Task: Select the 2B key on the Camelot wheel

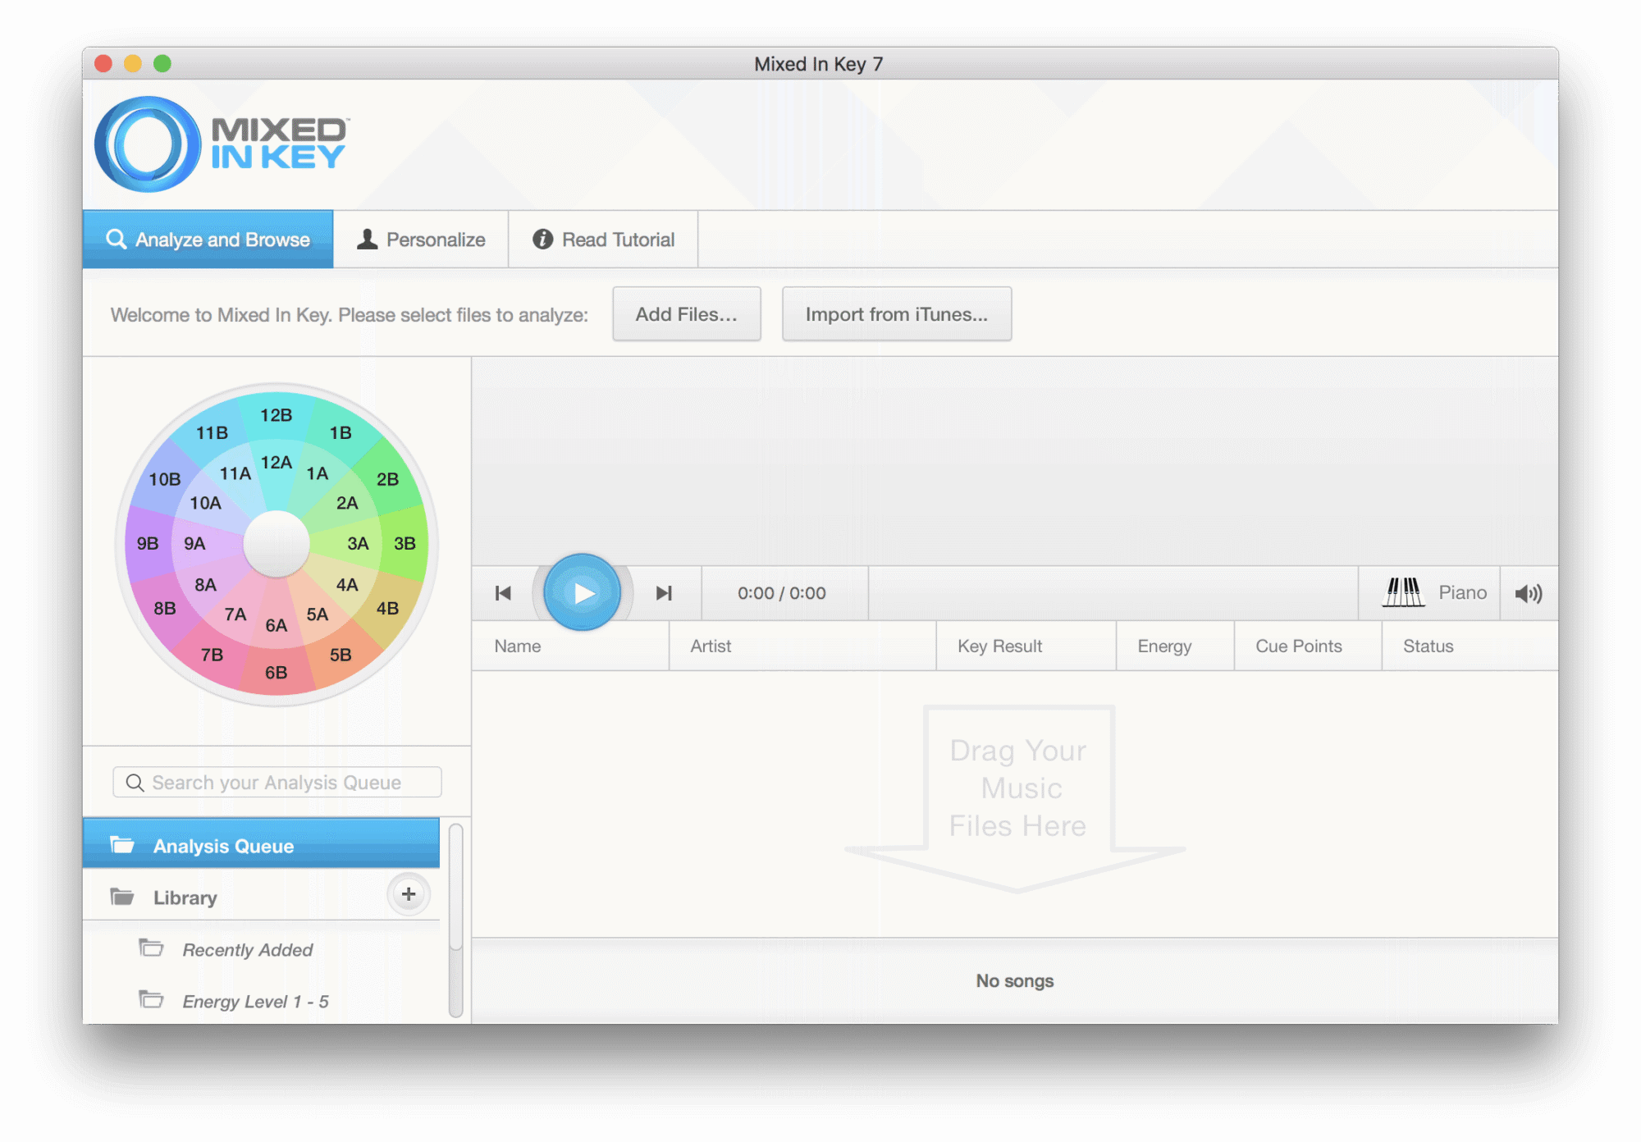Action: click(387, 479)
